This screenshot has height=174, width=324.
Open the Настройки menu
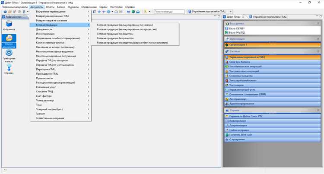[116, 7]
